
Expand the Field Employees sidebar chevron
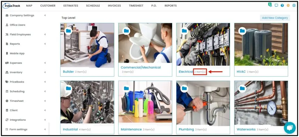tap(45, 34)
